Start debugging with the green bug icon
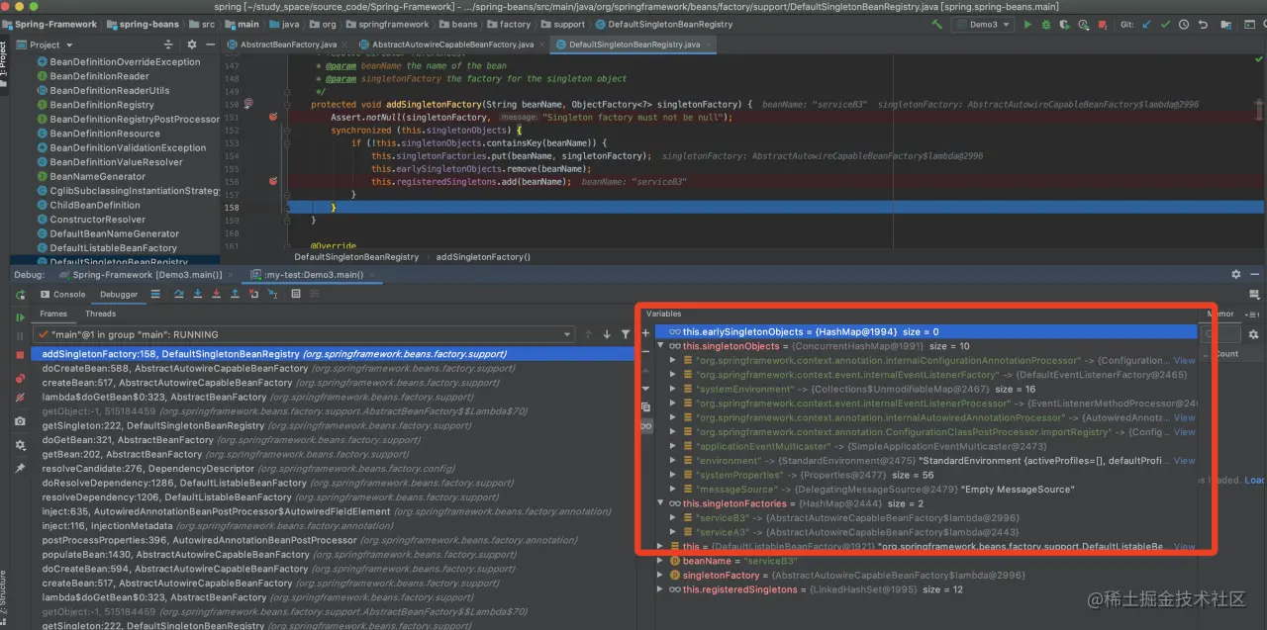The width and height of the screenshot is (1267, 630). click(x=1045, y=24)
